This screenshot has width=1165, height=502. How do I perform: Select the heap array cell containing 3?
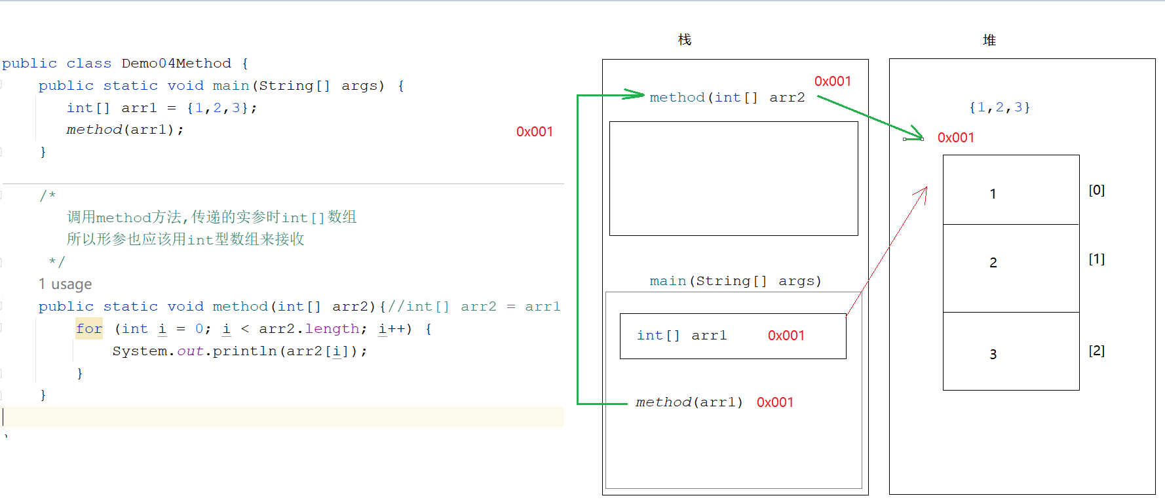click(x=1010, y=351)
